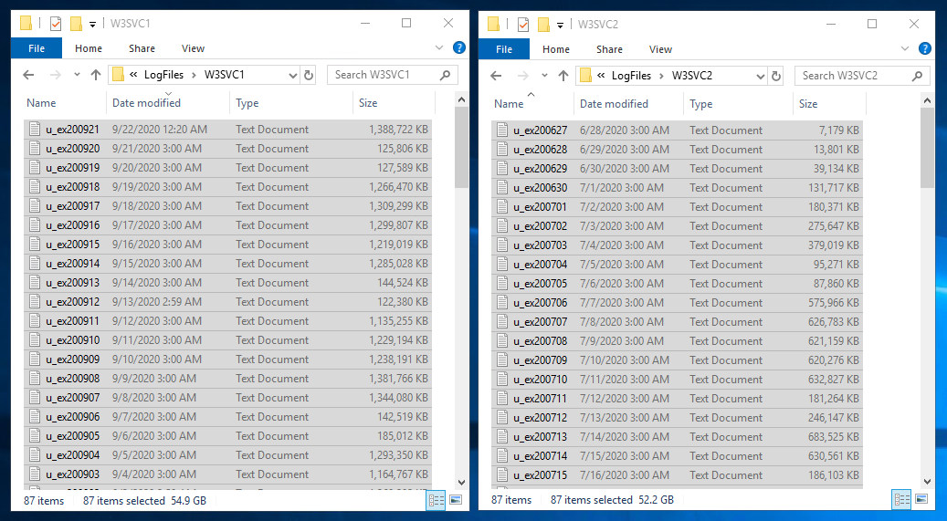947x521 pixels.
Task: Switch to Large icons view in W3SVC2
Action: coord(921,499)
